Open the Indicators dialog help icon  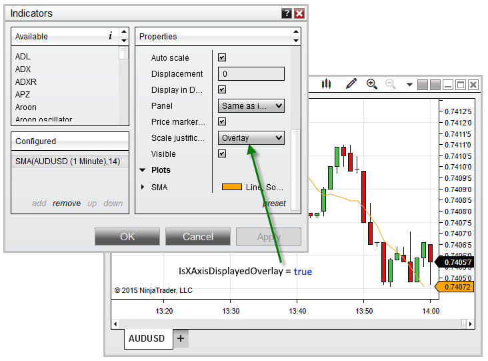(x=287, y=13)
